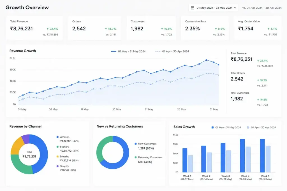Click the ₹1.2L y-axis label in Revenue Growth

[x=13, y=58]
